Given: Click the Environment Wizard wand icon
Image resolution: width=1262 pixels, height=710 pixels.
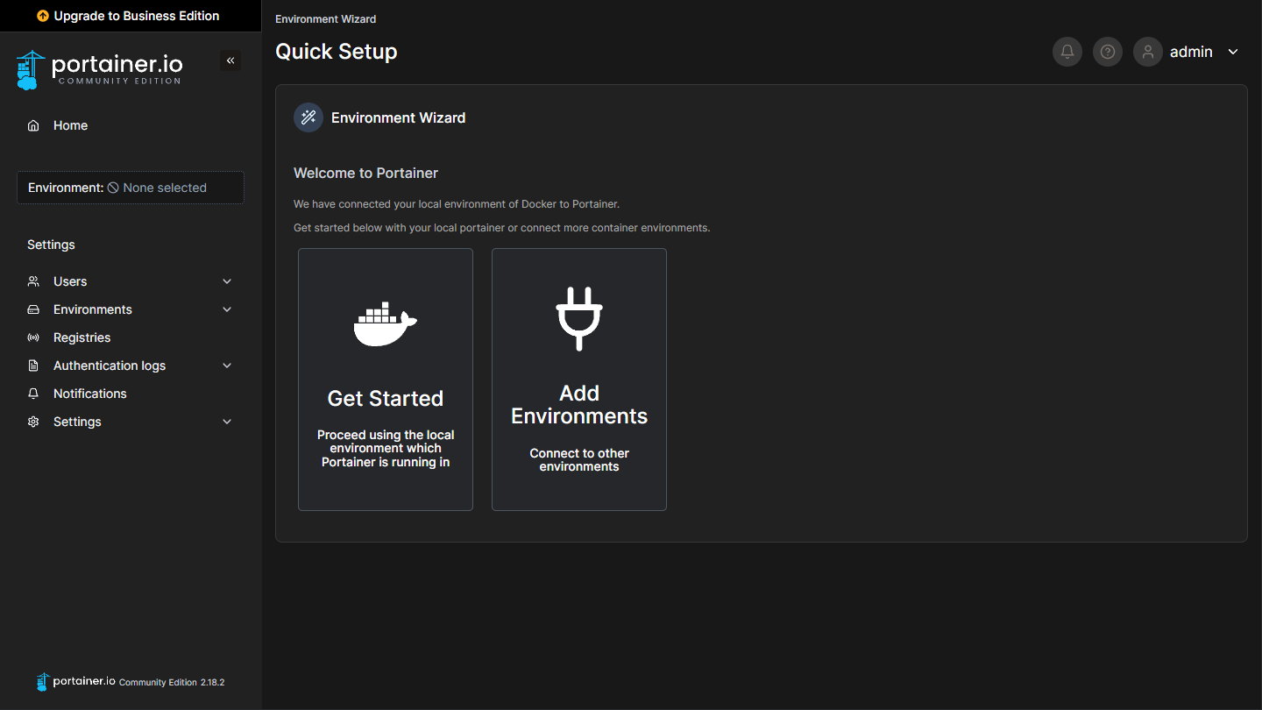Looking at the screenshot, I should point(308,117).
